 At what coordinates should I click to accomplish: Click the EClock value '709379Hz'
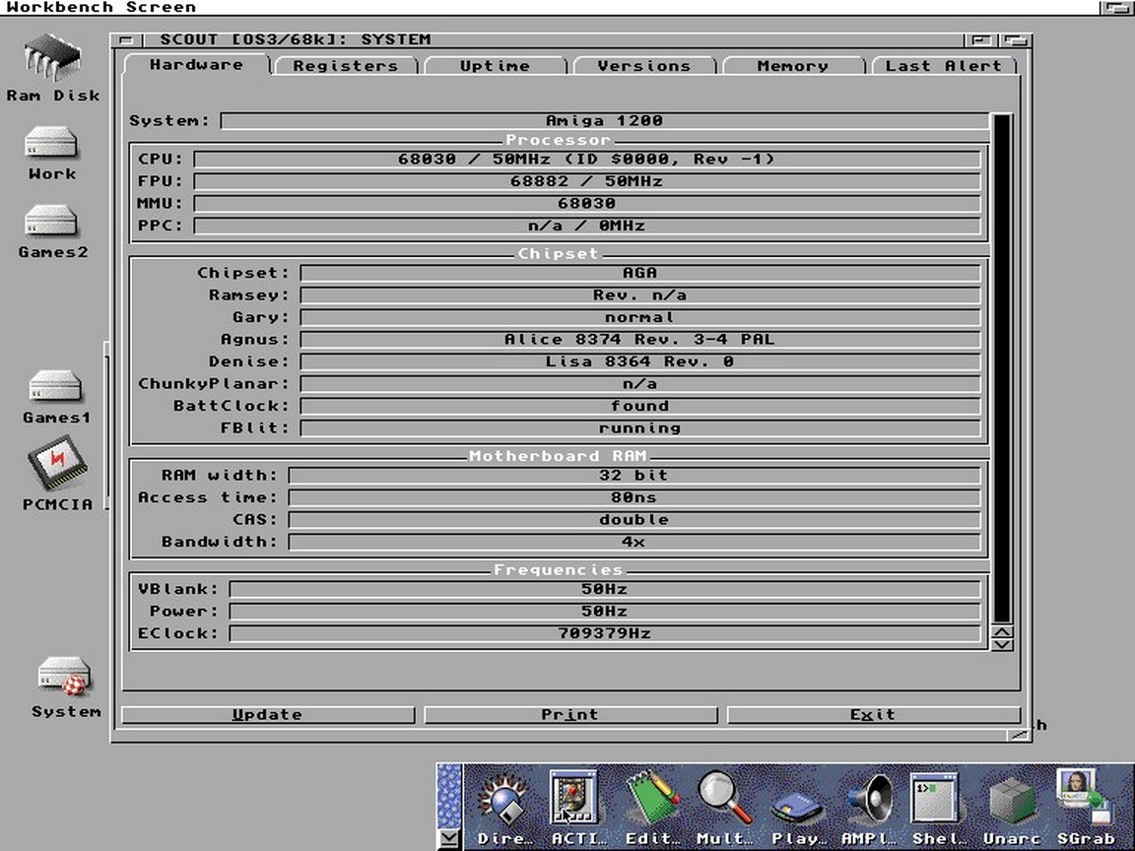point(604,634)
